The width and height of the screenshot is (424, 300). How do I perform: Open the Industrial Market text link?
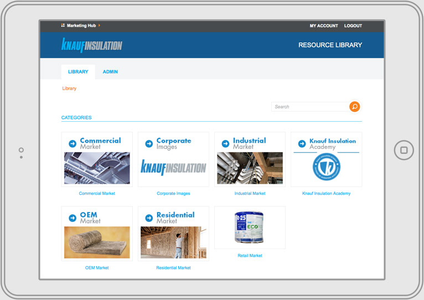pos(250,193)
